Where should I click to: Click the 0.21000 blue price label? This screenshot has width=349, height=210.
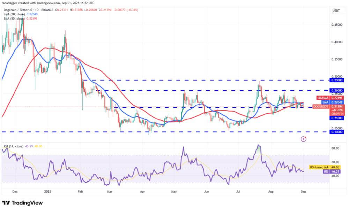pyautogui.click(x=337, y=118)
